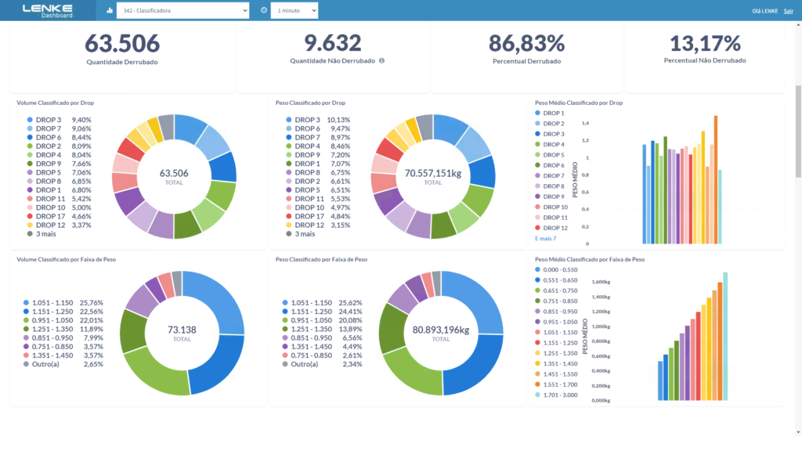Select the 63.506 Quantidade Derrubado value
Screen dimensions: 802x451
point(122,44)
